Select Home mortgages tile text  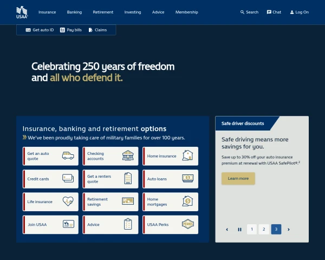coord(157,201)
